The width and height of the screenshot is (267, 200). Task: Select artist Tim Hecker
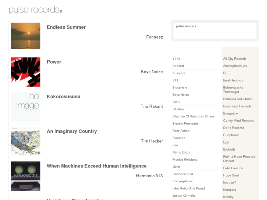(x=152, y=141)
